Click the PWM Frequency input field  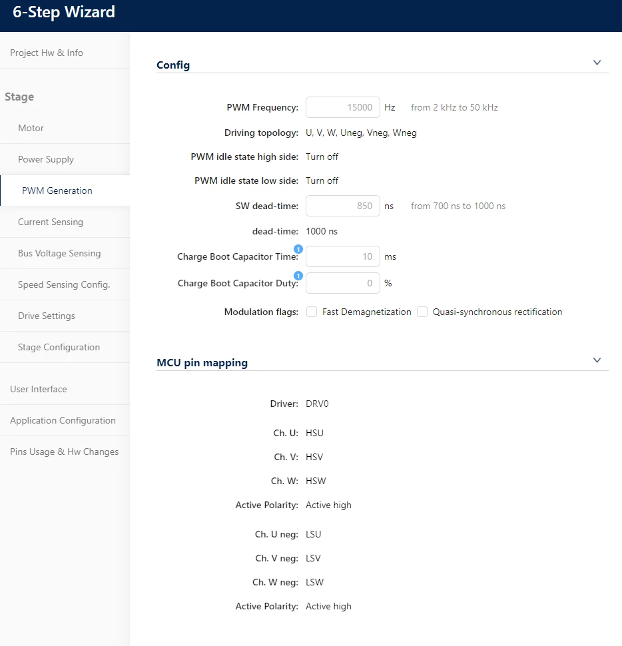tap(343, 107)
